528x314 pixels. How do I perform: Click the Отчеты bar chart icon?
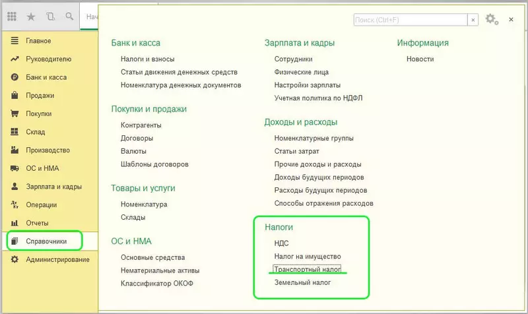pyautogui.click(x=15, y=223)
